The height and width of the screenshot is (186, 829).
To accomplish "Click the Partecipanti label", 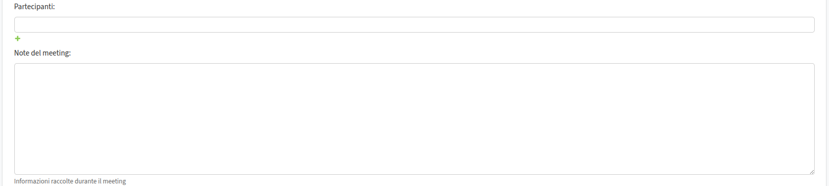I will (x=34, y=7).
